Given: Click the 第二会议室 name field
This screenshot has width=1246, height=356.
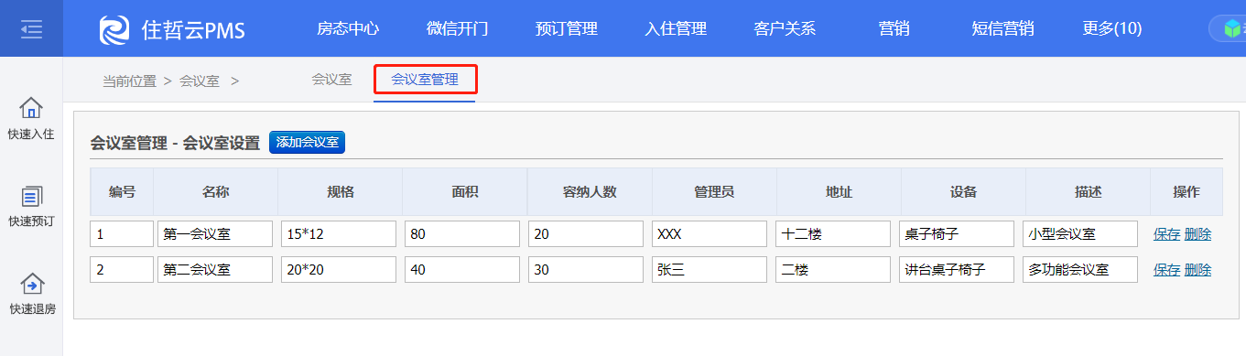Looking at the screenshot, I should [x=215, y=270].
